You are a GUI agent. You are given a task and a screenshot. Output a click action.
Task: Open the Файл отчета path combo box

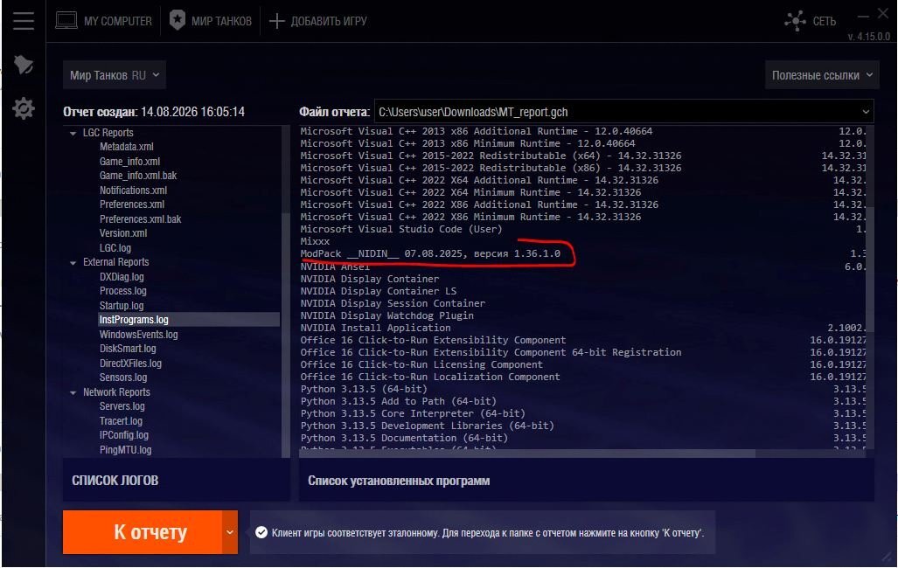point(623,112)
